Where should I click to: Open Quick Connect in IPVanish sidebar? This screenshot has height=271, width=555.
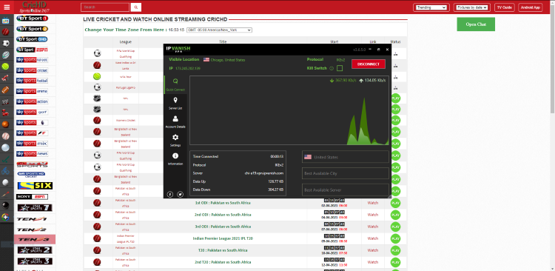click(175, 84)
